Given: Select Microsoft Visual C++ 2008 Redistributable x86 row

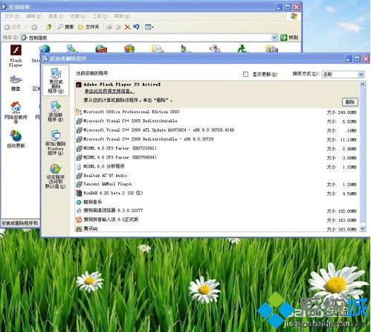Looking at the screenshot, I should [216, 139].
